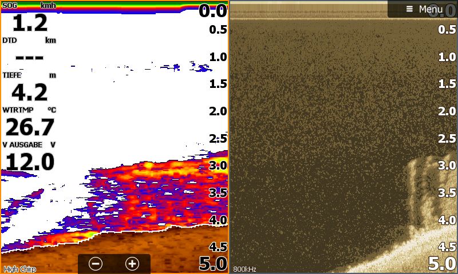The height and width of the screenshot is (274, 458).
Task: Tap the small fish echo near 1.2 m
Action: [200, 69]
